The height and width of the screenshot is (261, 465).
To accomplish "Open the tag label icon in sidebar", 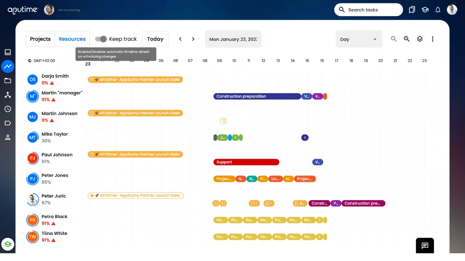I will (8, 123).
